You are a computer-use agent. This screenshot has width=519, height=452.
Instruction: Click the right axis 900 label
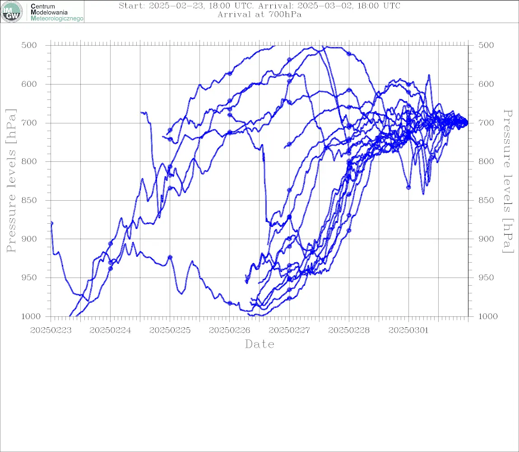click(x=486, y=239)
